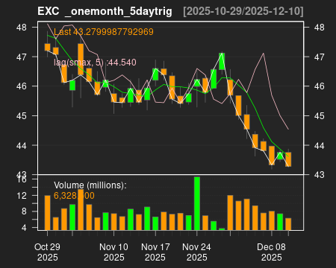Click the 48 label on the right price axis
Viewport: 336px width, 268px height.
tap(320, 28)
